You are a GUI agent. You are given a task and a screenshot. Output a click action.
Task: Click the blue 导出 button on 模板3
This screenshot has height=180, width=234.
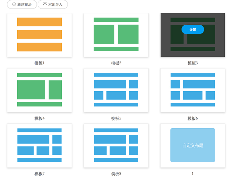(x=193, y=29)
